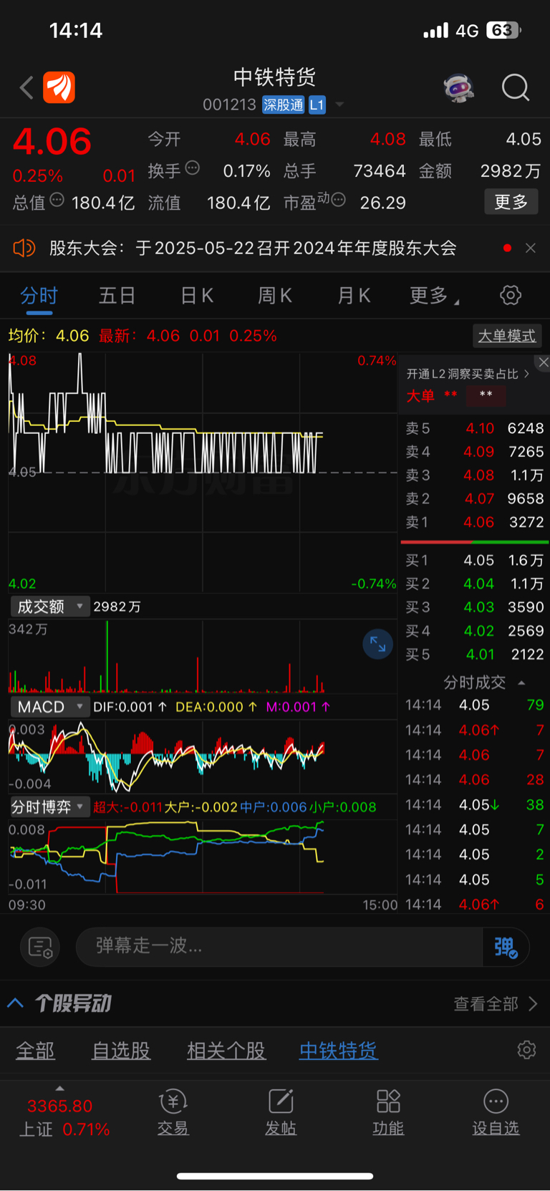Tap the info icon beside 换手
This screenshot has height=1191, width=550.
coord(192,168)
